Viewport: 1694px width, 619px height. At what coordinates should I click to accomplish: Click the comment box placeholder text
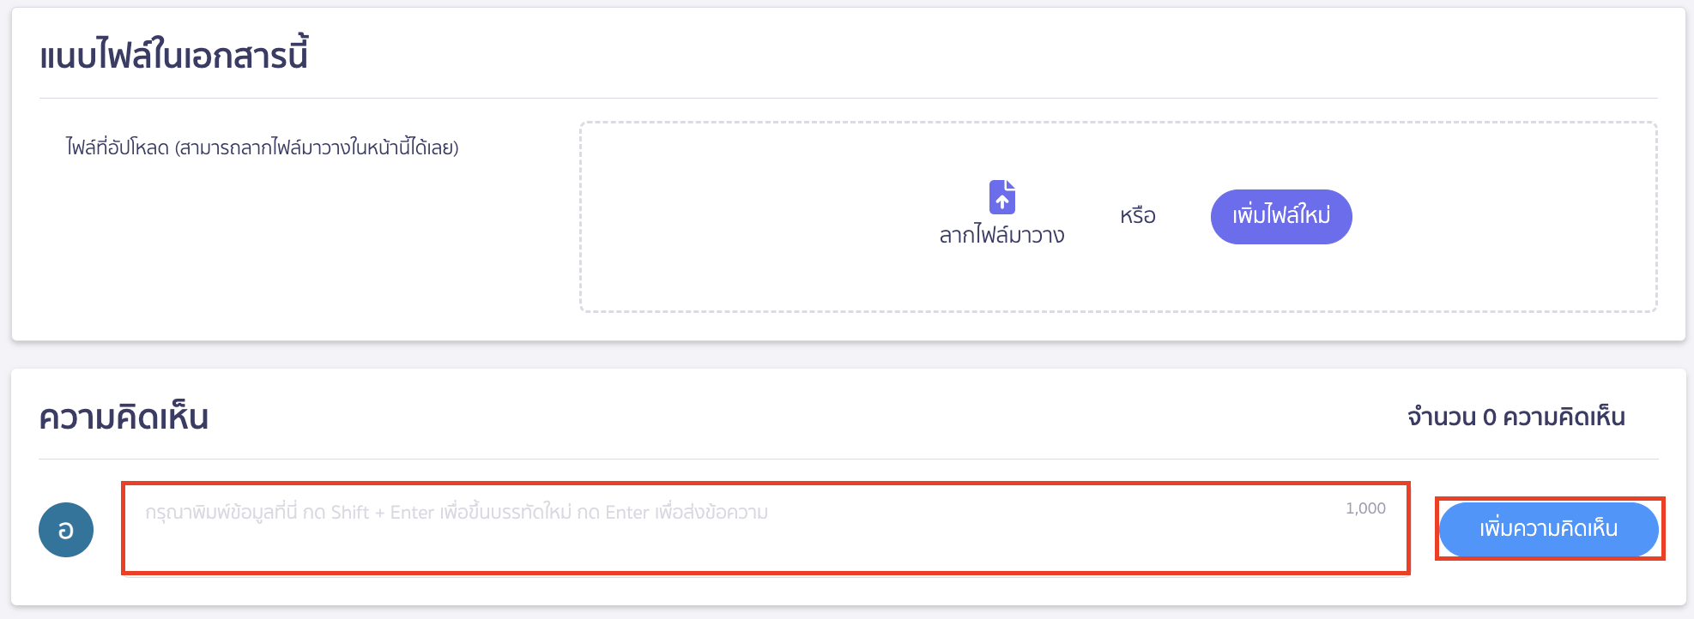457,513
